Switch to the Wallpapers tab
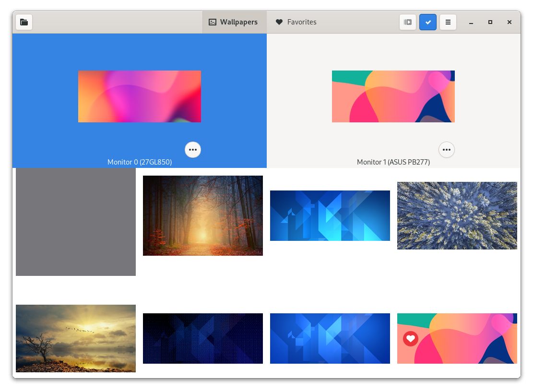Screen dimensions: 533x392 click(234, 22)
